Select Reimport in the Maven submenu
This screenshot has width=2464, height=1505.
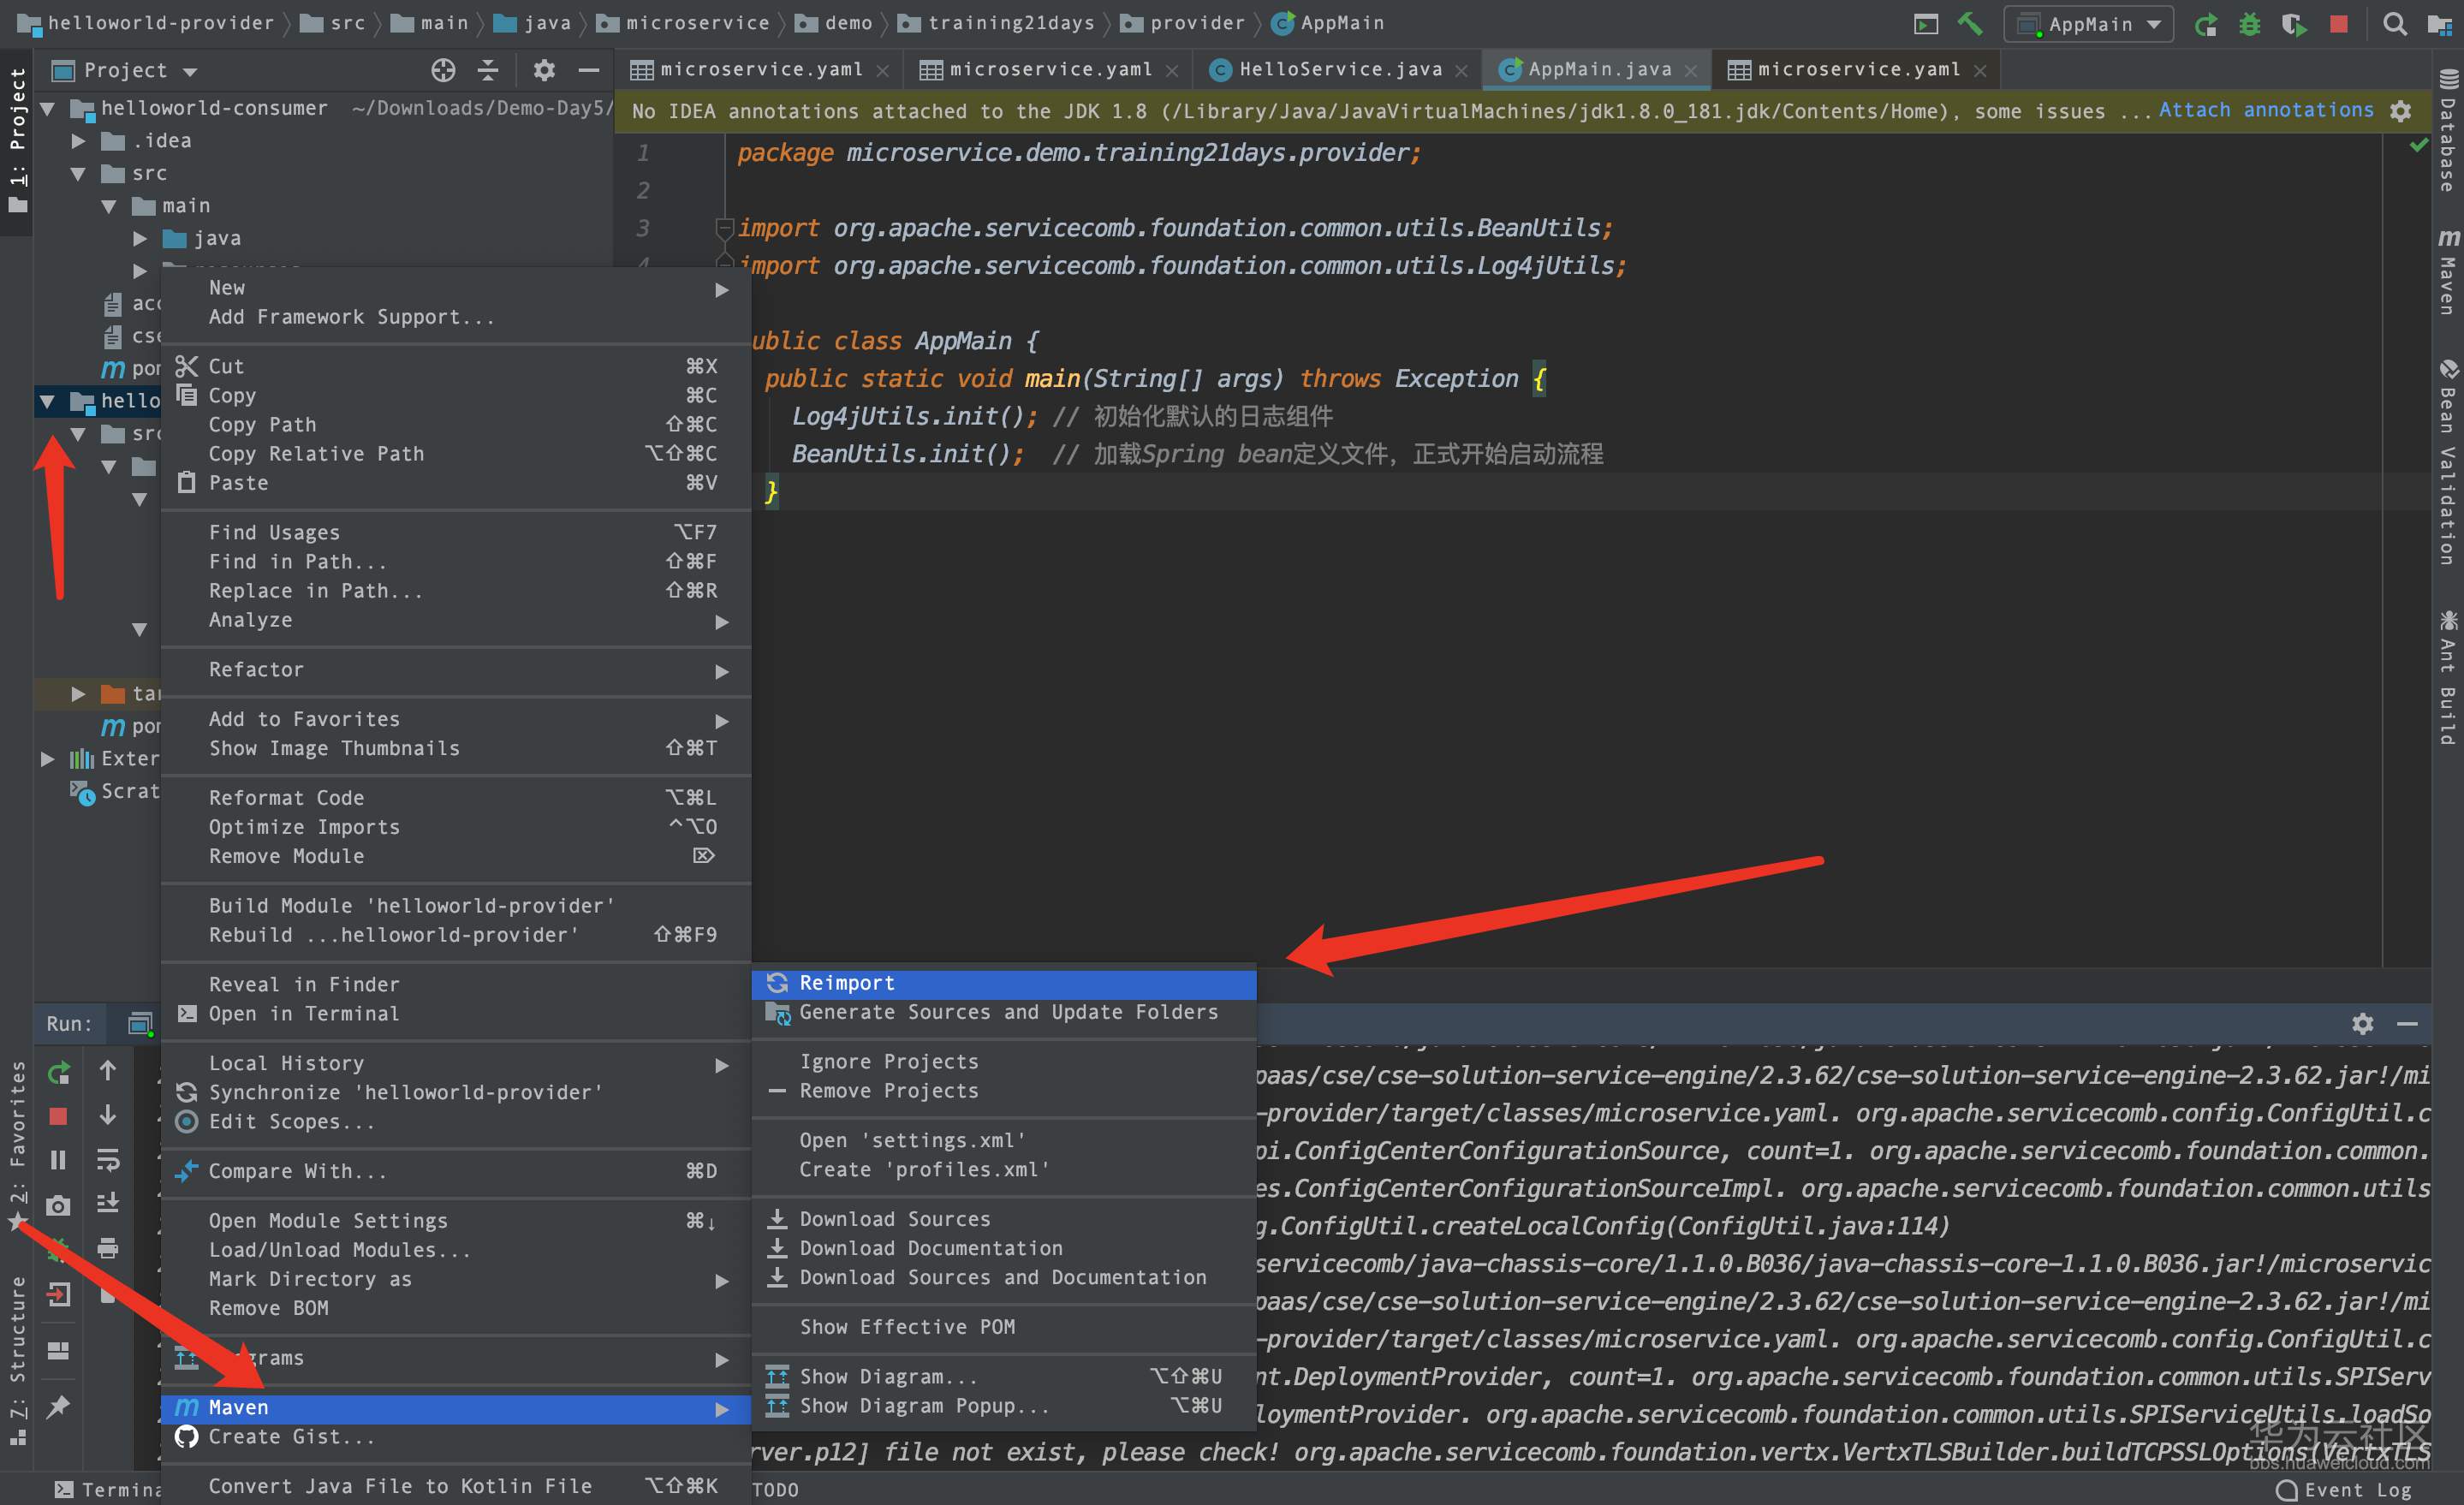tap(846, 983)
